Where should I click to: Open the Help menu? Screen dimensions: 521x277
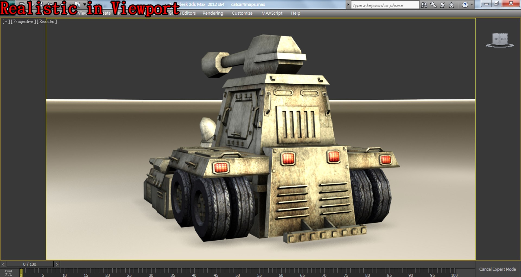point(296,13)
